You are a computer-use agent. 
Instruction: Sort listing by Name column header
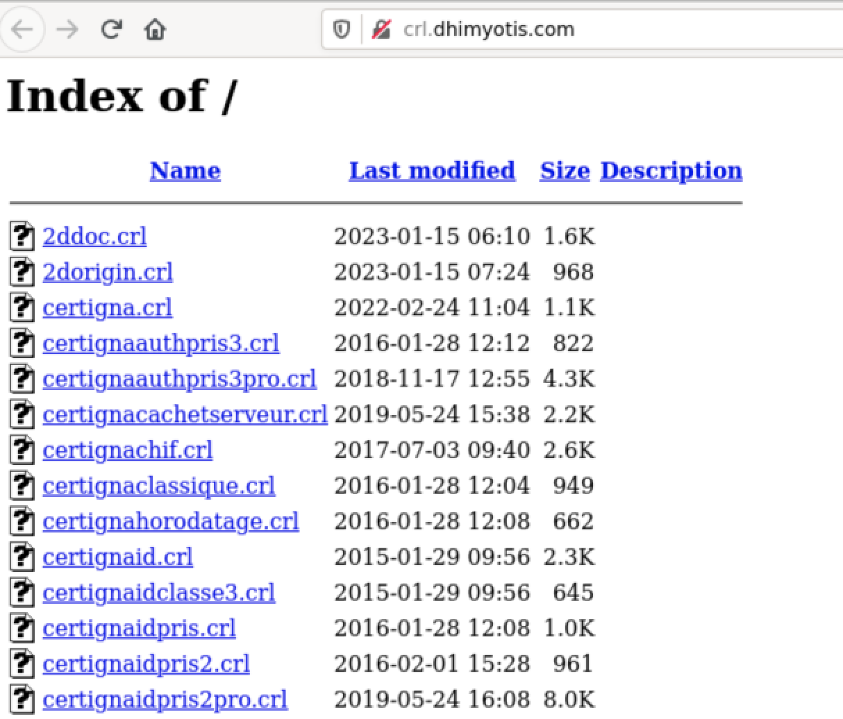coord(185,171)
